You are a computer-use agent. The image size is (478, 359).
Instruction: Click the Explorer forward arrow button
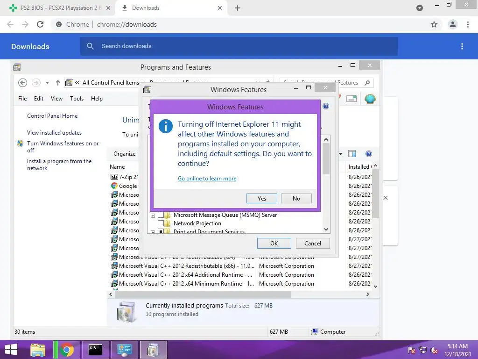[x=36, y=83]
